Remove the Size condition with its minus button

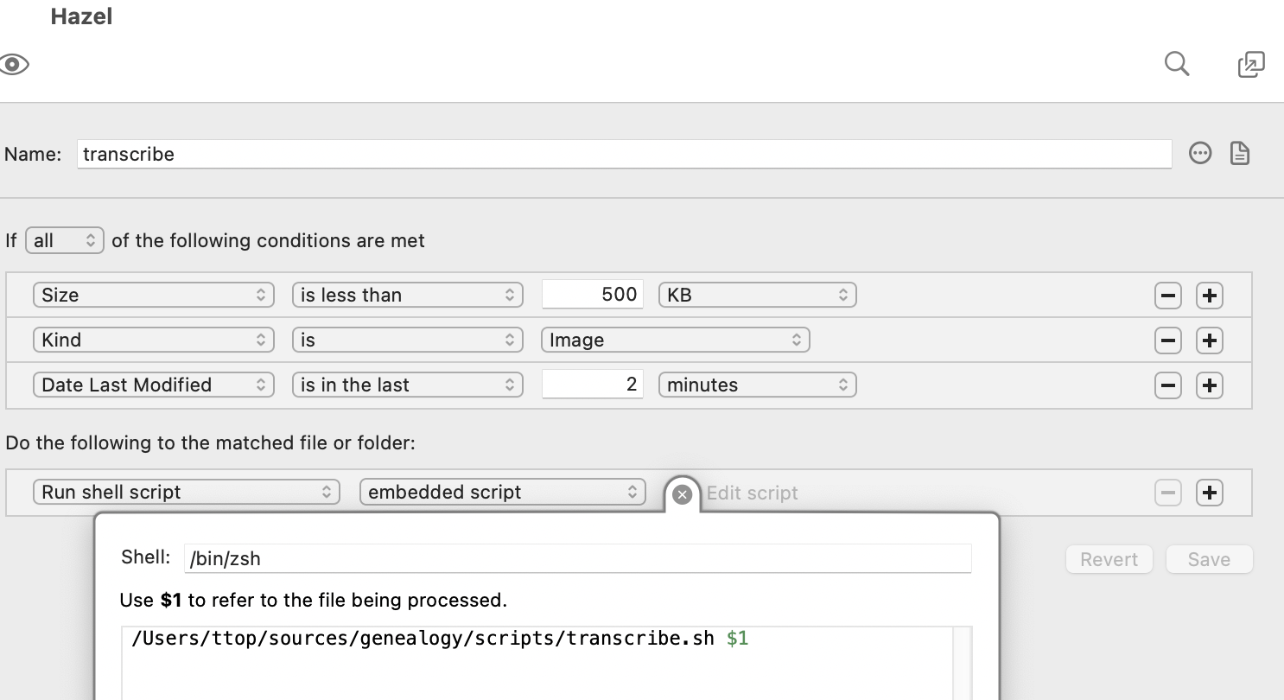point(1168,296)
